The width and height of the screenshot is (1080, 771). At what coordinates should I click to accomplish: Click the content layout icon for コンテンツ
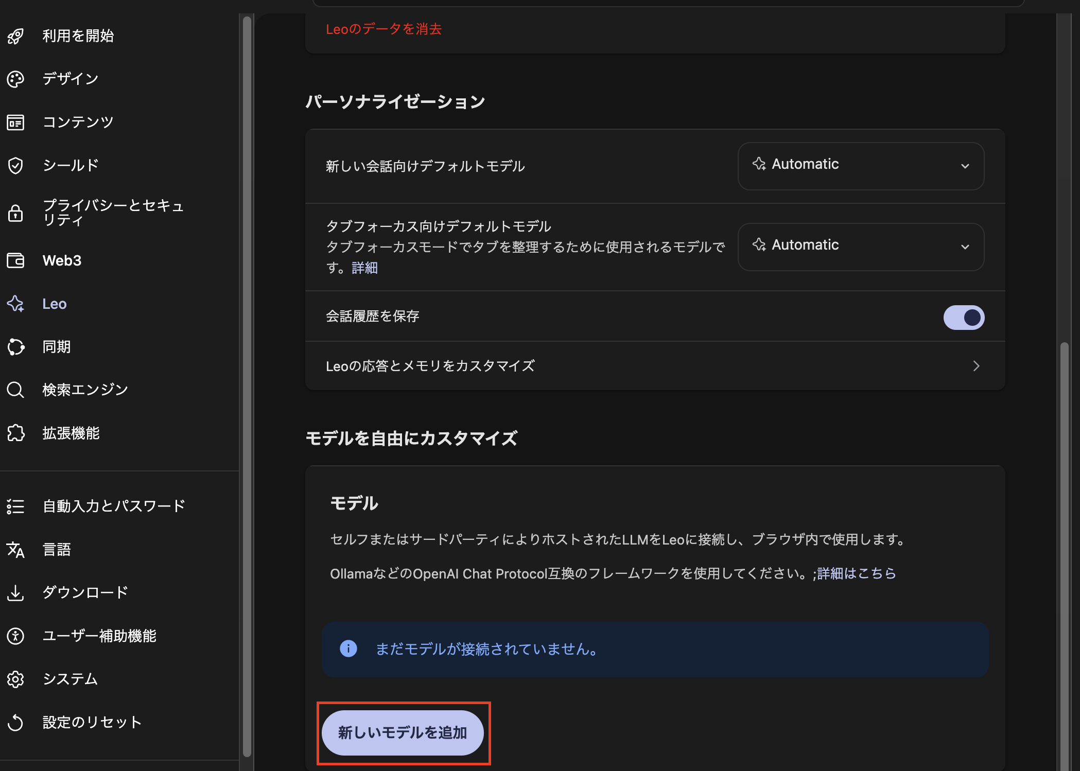point(15,122)
